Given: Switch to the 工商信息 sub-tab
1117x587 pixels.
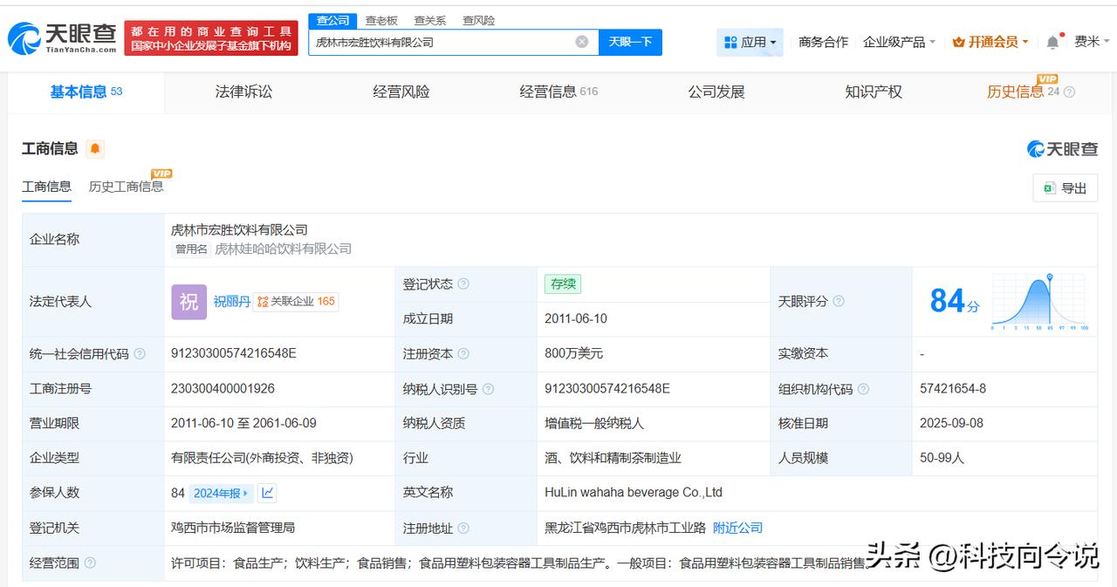Looking at the screenshot, I should pyautogui.click(x=46, y=187).
